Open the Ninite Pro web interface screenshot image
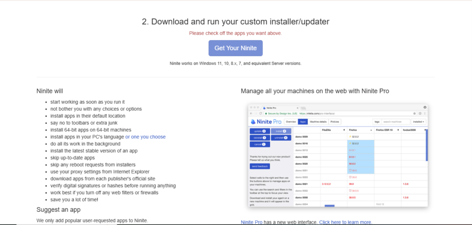472x225 pixels. [x=338, y=156]
